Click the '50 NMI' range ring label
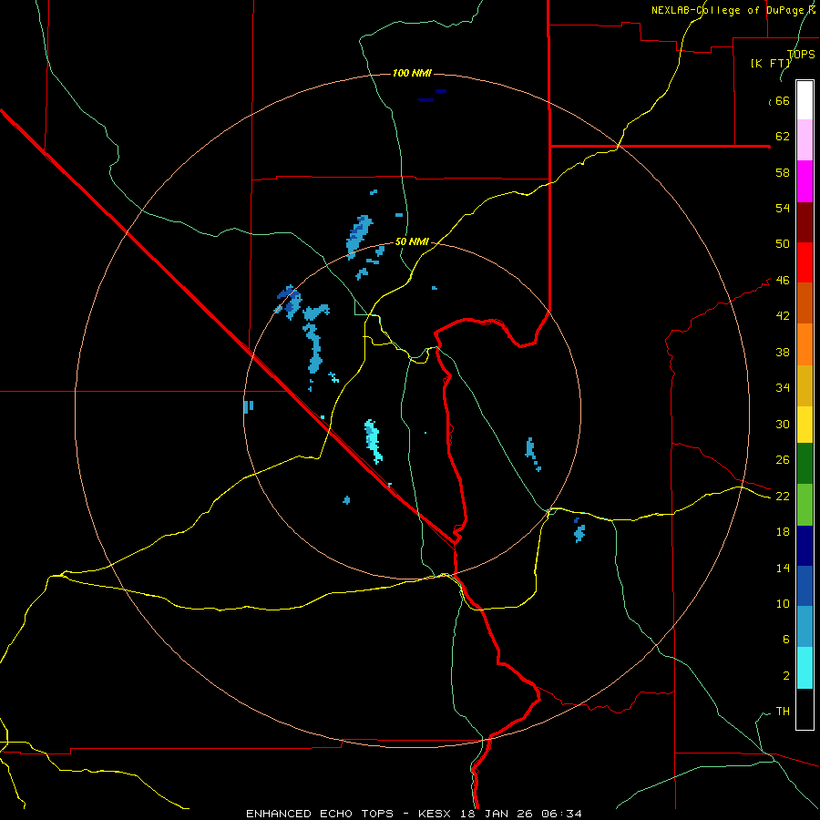 [412, 241]
